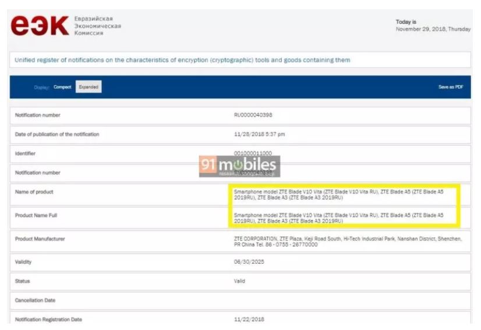Click the Product Manufacturer label
This screenshot has width=481, height=330.
coord(40,239)
